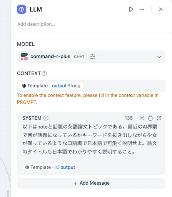Click the blue LLM node icon
The image size is (172, 197).
(22, 9)
